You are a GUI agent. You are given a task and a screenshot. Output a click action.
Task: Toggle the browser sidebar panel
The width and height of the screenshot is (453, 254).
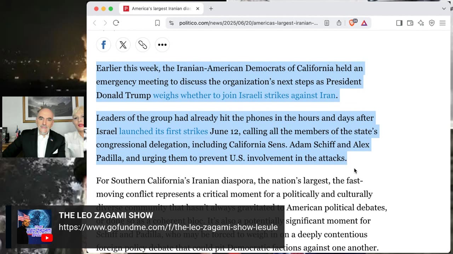(399, 23)
